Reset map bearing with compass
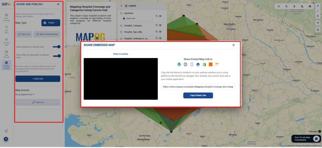Viewport: 322px width, 148px height. pos(318,16)
